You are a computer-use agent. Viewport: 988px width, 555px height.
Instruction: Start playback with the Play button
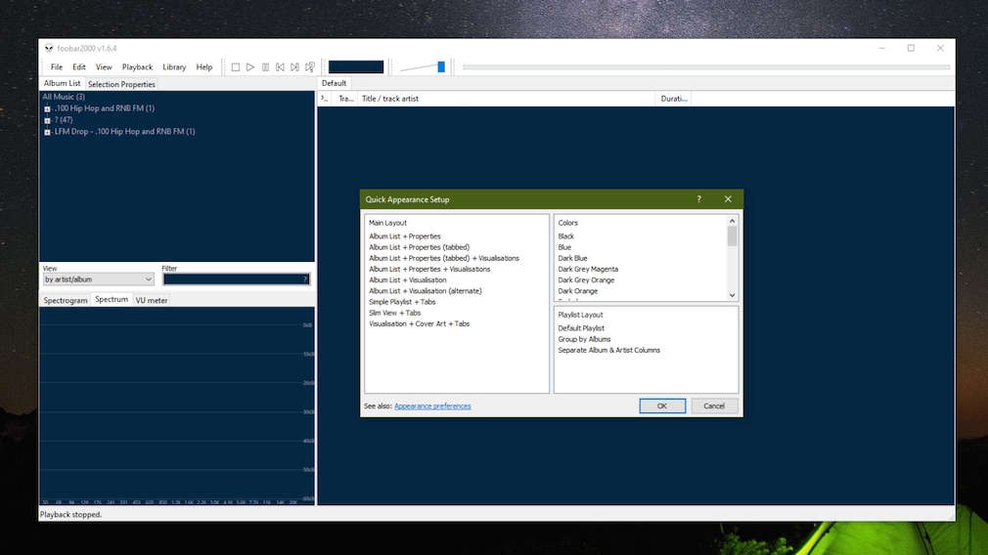point(250,66)
